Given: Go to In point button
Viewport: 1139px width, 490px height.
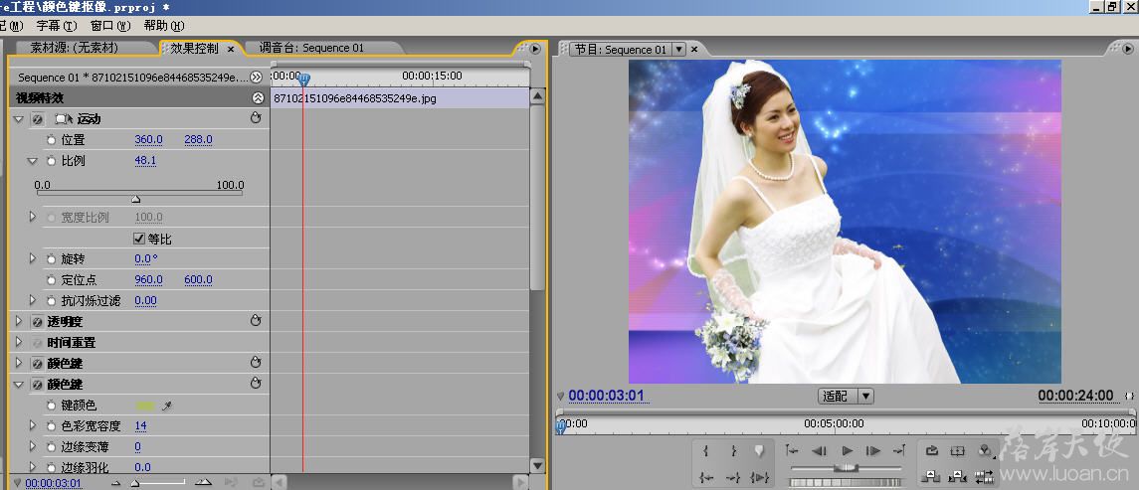Looking at the screenshot, I should (705, 477).
